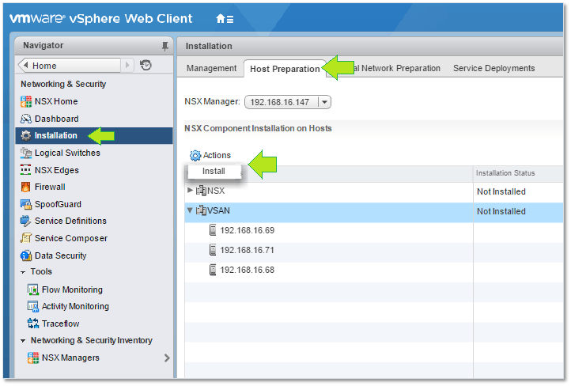Collapse Networking & Security Inventory section
Viewport: 571px width, 386px height.
coord(23,341)
